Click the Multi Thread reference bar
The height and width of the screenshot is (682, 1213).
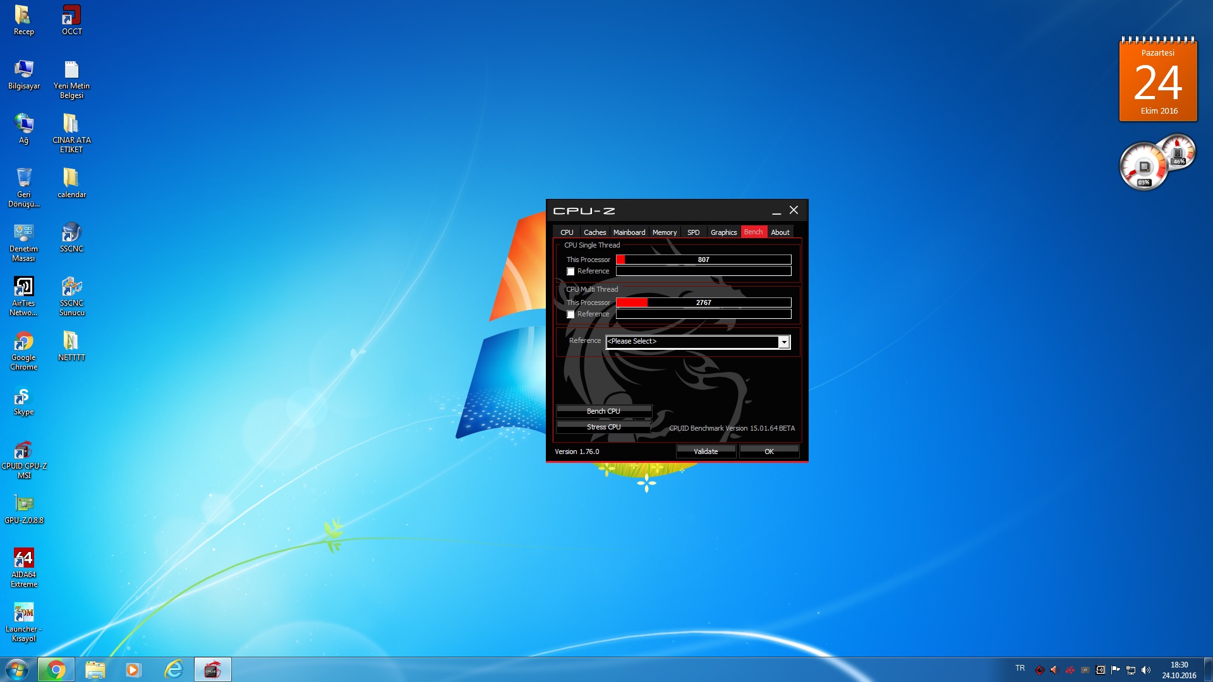(x=704, y=314)
